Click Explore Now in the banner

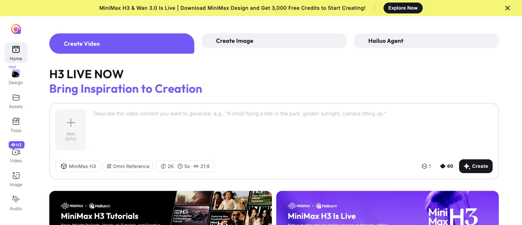click(x=403, y=8)
